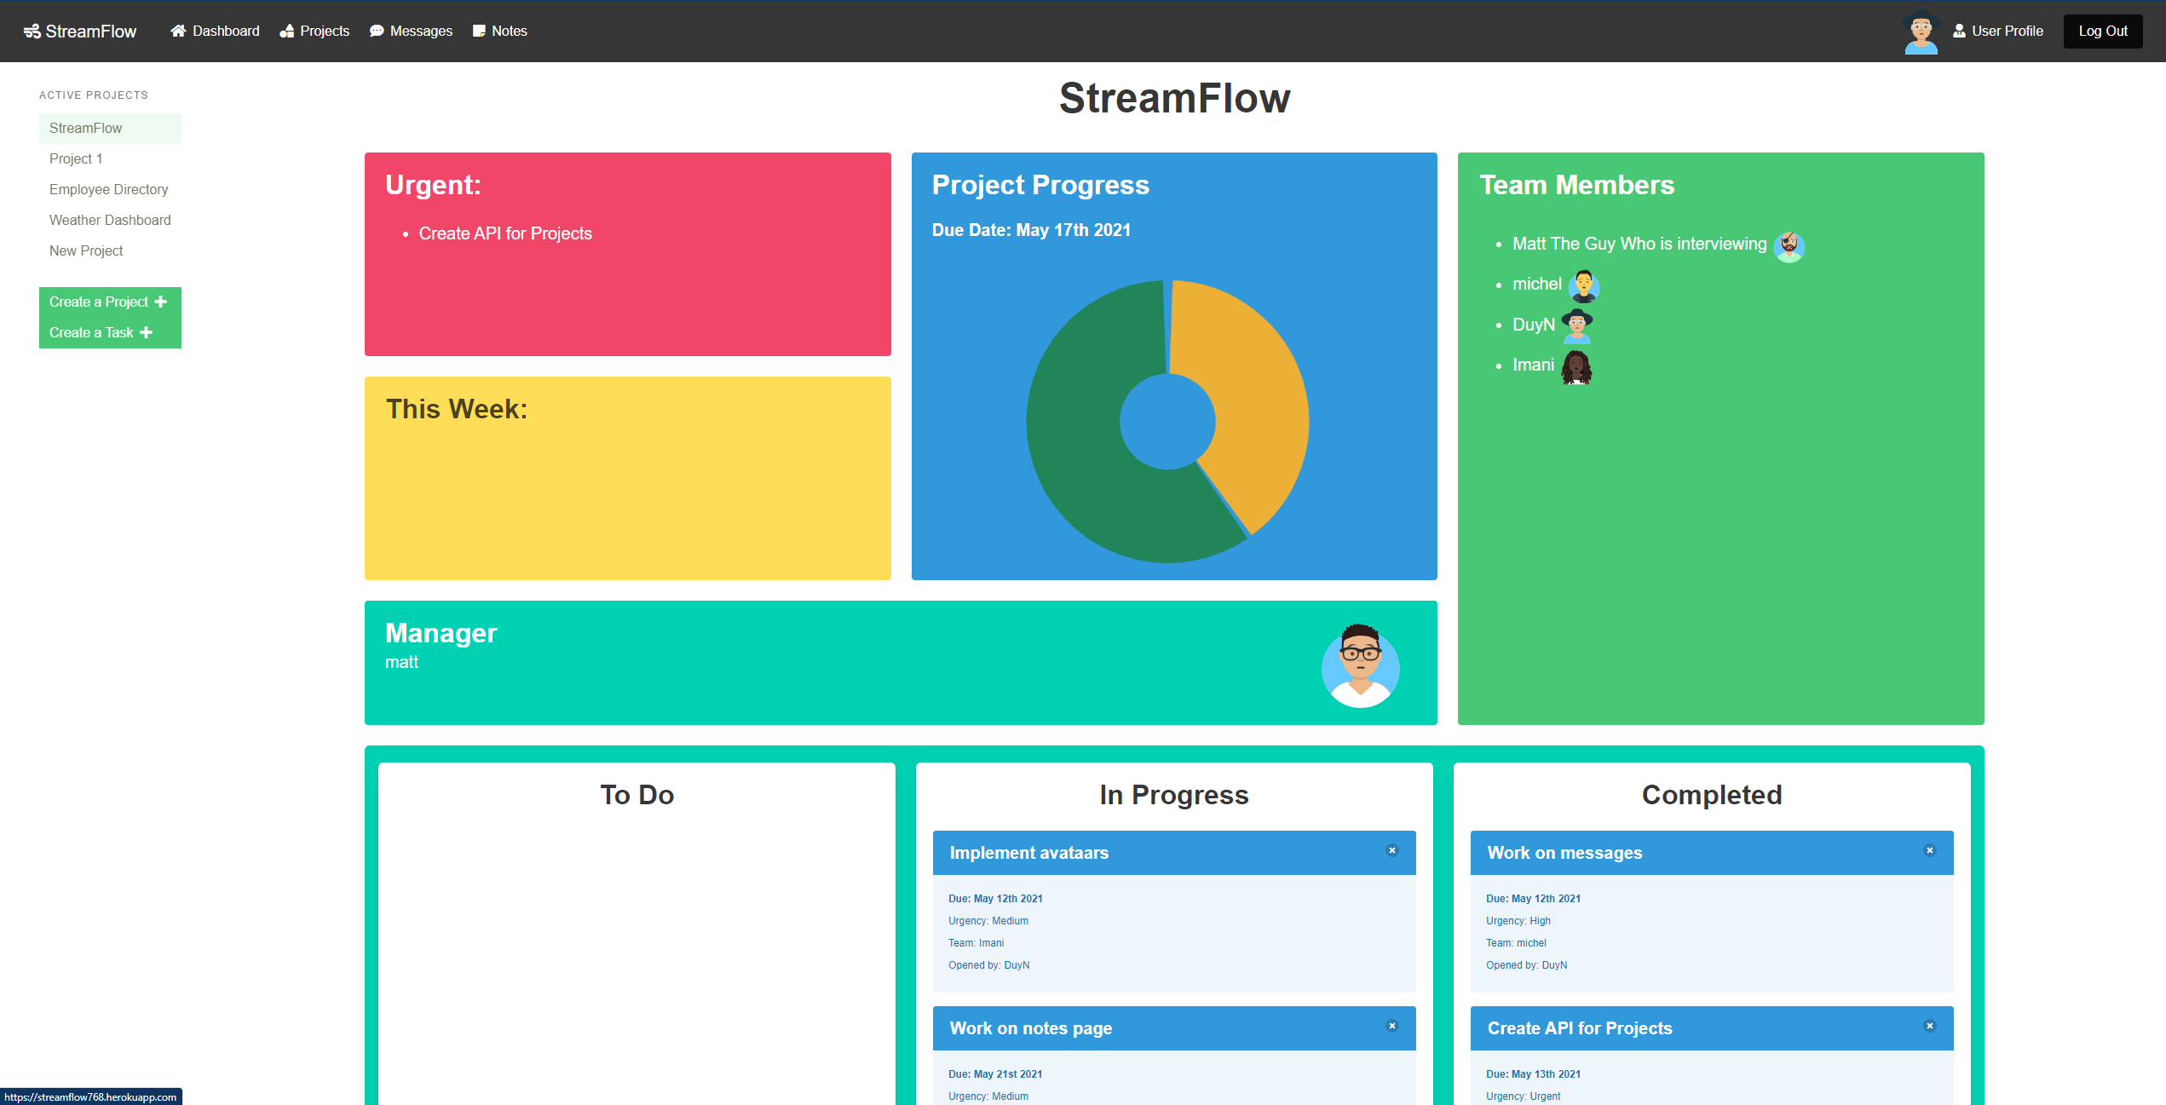Click Create a Task button

pos(101,332)
